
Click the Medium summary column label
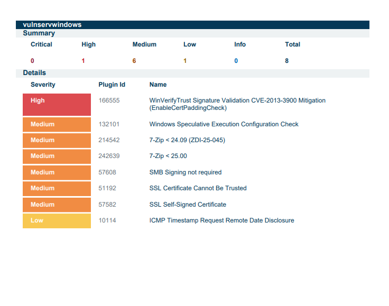coord(144,44)
